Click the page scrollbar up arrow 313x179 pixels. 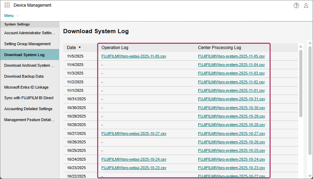click(x=310, y=43)
